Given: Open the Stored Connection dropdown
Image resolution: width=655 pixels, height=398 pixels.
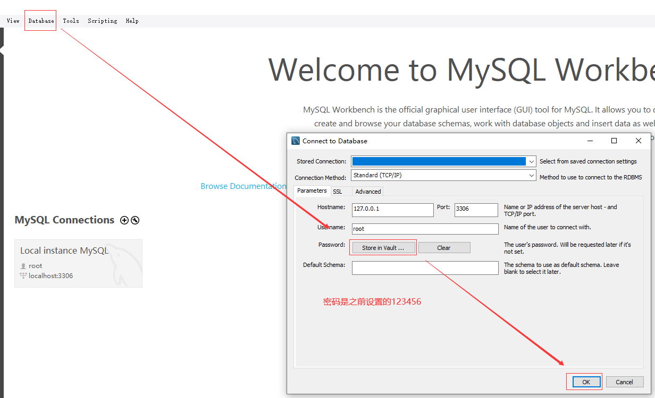Looking at the screenshot, I should (443, 161).
